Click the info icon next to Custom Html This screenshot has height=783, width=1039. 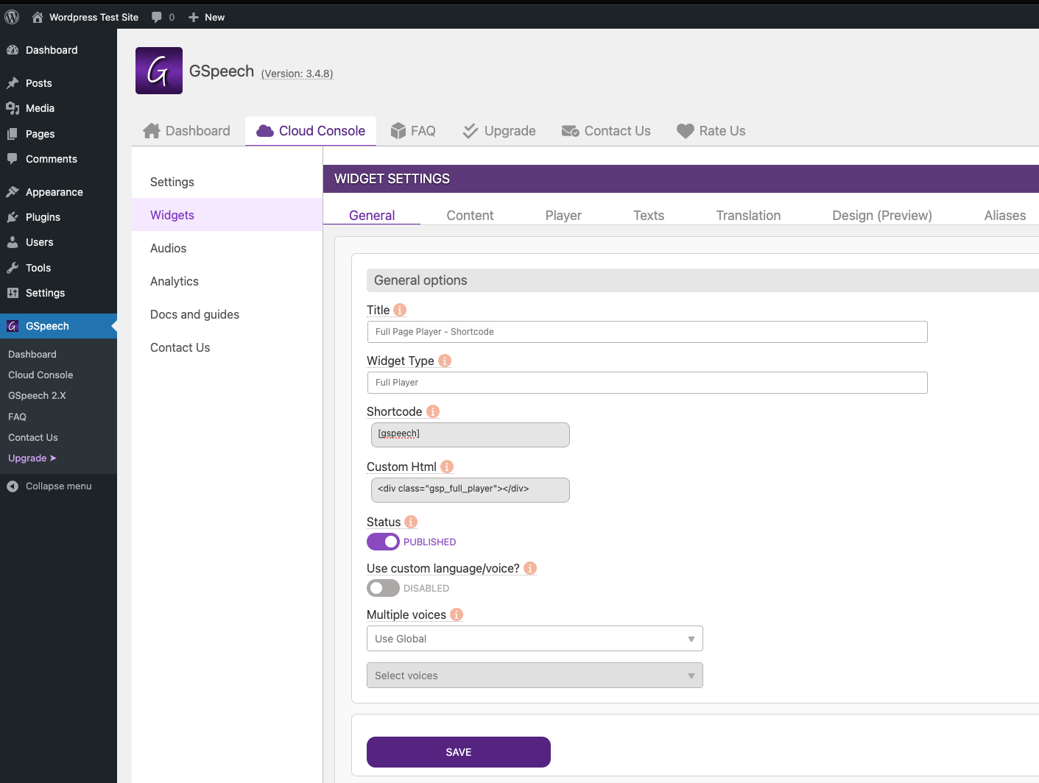click(x=447, y=467)
